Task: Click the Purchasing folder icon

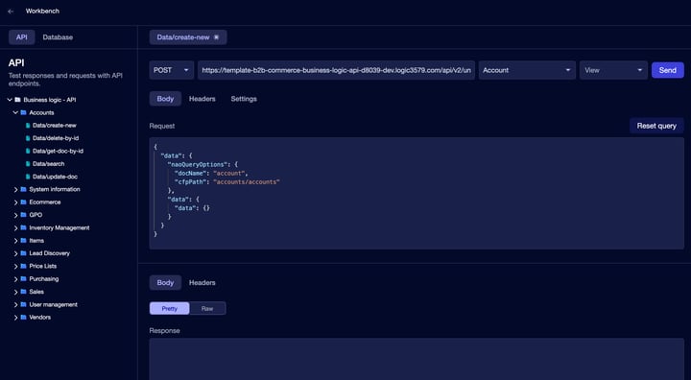Action: [x=23, y=279]
